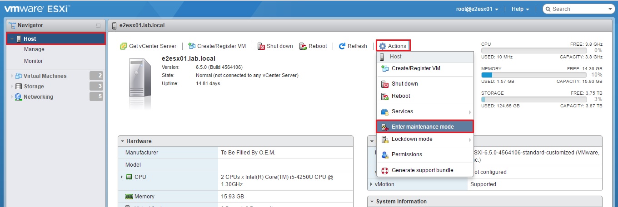The image size is (618, 207).
Task: Click the Virtual Machines icon in Navigator
Action: pos(19,76)
